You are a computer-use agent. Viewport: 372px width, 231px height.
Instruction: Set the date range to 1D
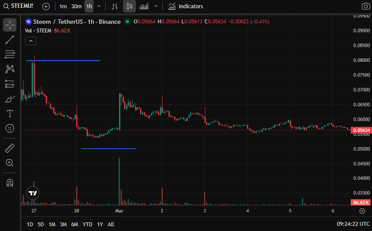pyautogui.click(x=30, y=225)
